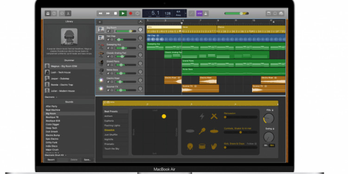Open the LCD display mode dropdown arrow
Image resolution: width=348 pixels, height=174 pixels.
pyautogui.click(x=186, y=13)
